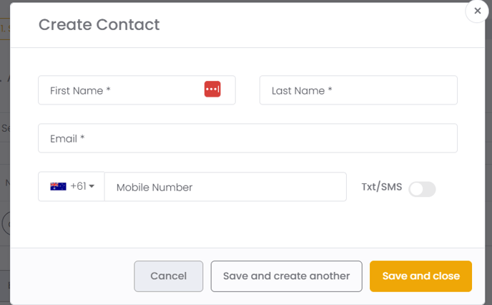Select the Email input box

(247, 138)
